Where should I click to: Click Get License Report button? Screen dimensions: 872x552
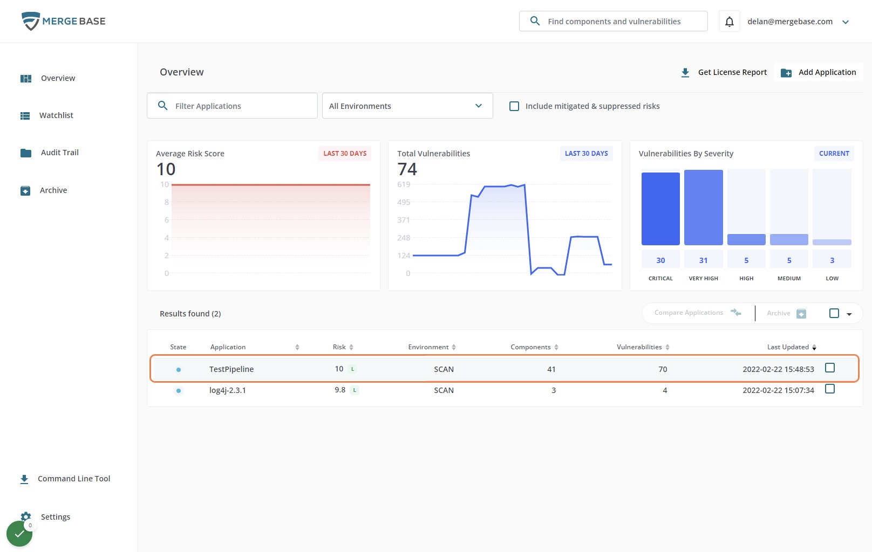[724, 72]
